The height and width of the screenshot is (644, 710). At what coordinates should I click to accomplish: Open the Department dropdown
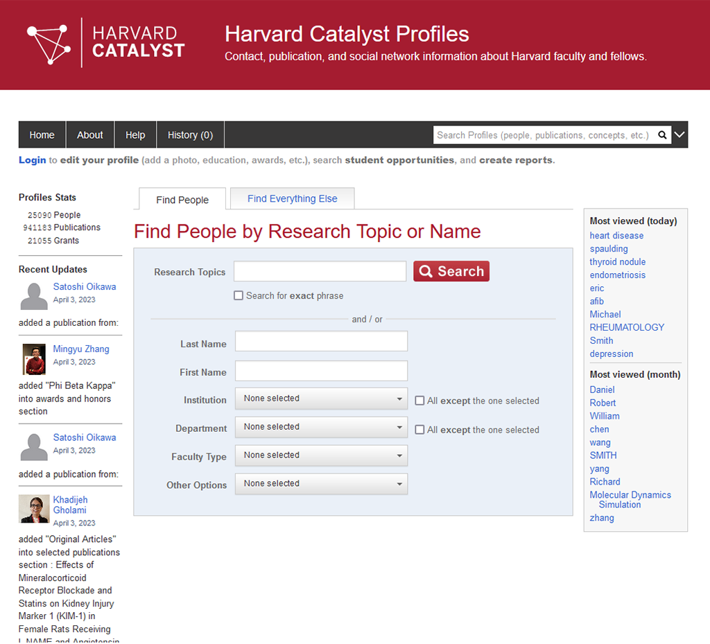pos(321,428)
